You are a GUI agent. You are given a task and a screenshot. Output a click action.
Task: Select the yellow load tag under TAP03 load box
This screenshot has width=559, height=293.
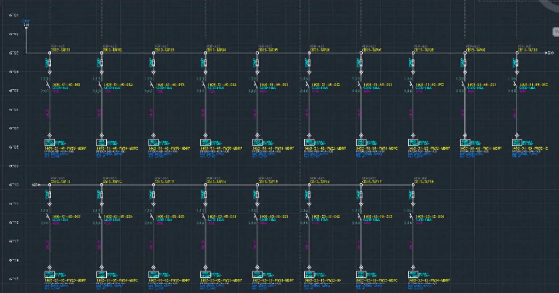pyautogui.click(x=169, y=148)
